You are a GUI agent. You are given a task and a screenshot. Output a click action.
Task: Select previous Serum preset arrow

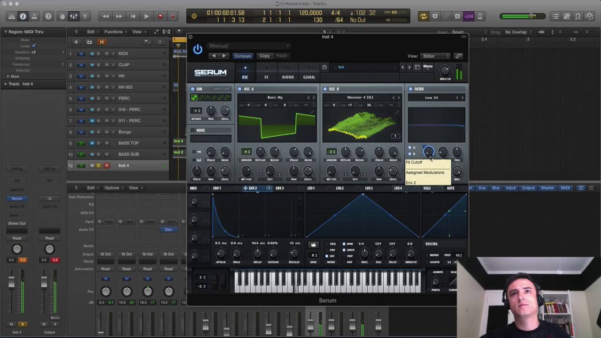[402, 67]
